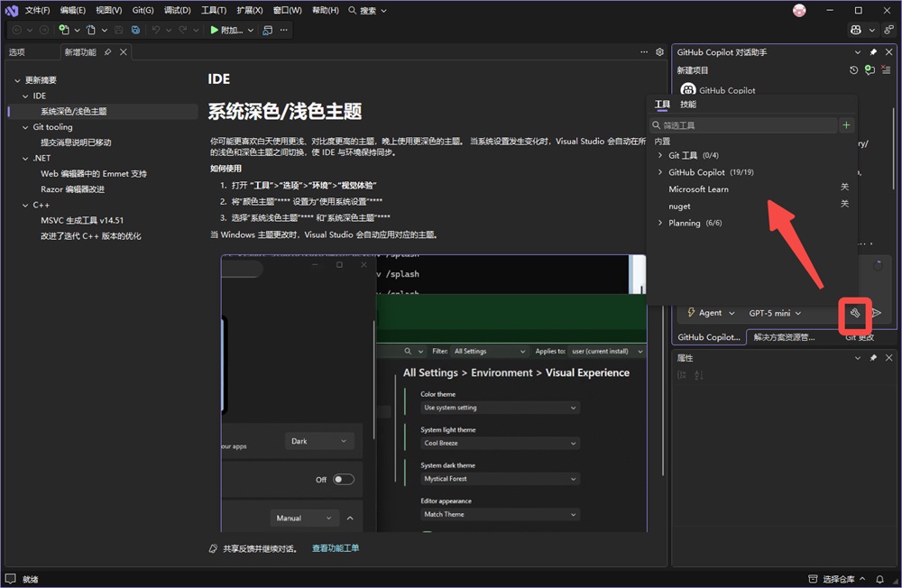Click the save all icon
The height and width of the screenshot is (588, 902).
[135, 30]
